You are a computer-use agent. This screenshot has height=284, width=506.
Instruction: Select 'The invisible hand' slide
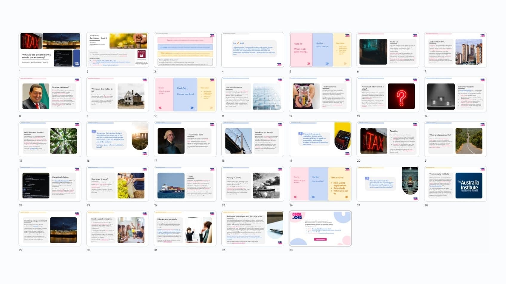(x=185, y=139)
